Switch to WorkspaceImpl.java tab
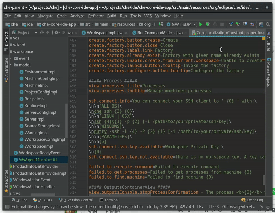The height and width of the screenshot is (213, 275). coord(105,33)
